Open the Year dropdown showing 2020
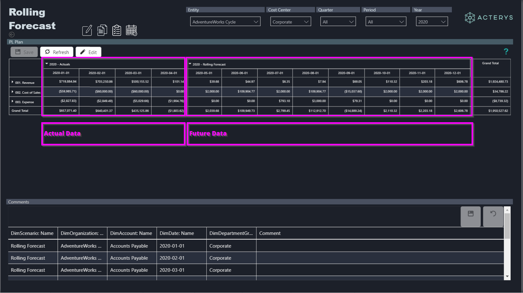 click(x=432, y=22)
